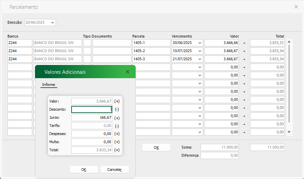Click the plus icon beside 1405-3 value
Screen dimensions: 304x179
click(x=244, y=59)
